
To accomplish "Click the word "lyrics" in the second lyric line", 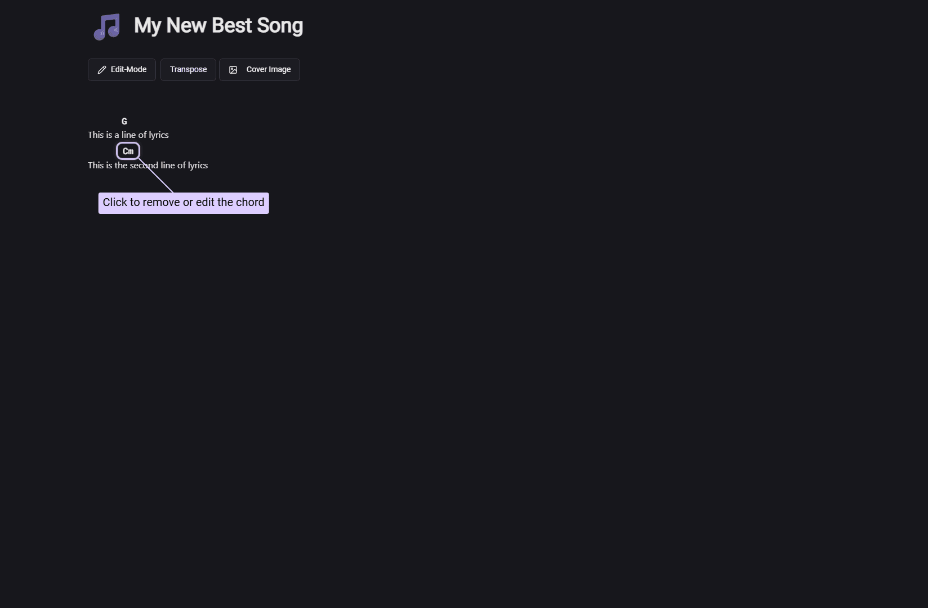I will 198,166.
